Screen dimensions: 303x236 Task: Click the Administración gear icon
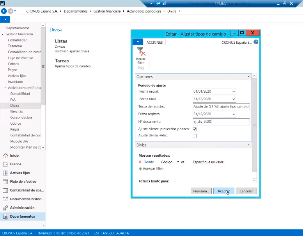(5, 208)
